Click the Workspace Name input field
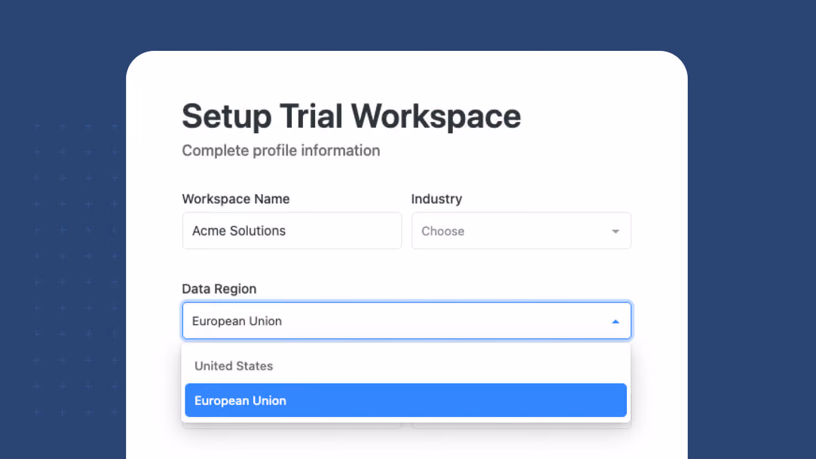 292,231
